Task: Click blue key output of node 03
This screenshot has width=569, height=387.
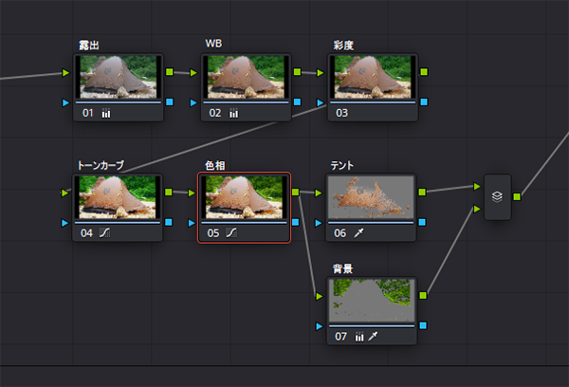Action: point(424,102)
